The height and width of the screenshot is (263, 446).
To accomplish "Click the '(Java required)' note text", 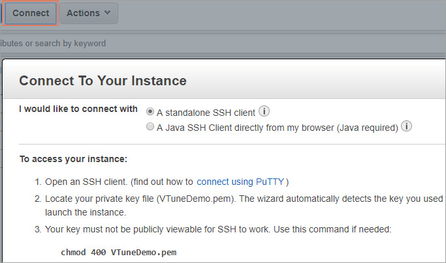I will coord(367,128).
